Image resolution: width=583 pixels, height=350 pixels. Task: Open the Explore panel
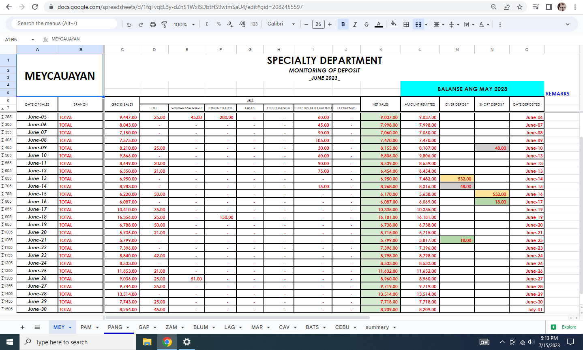point(564,327)
